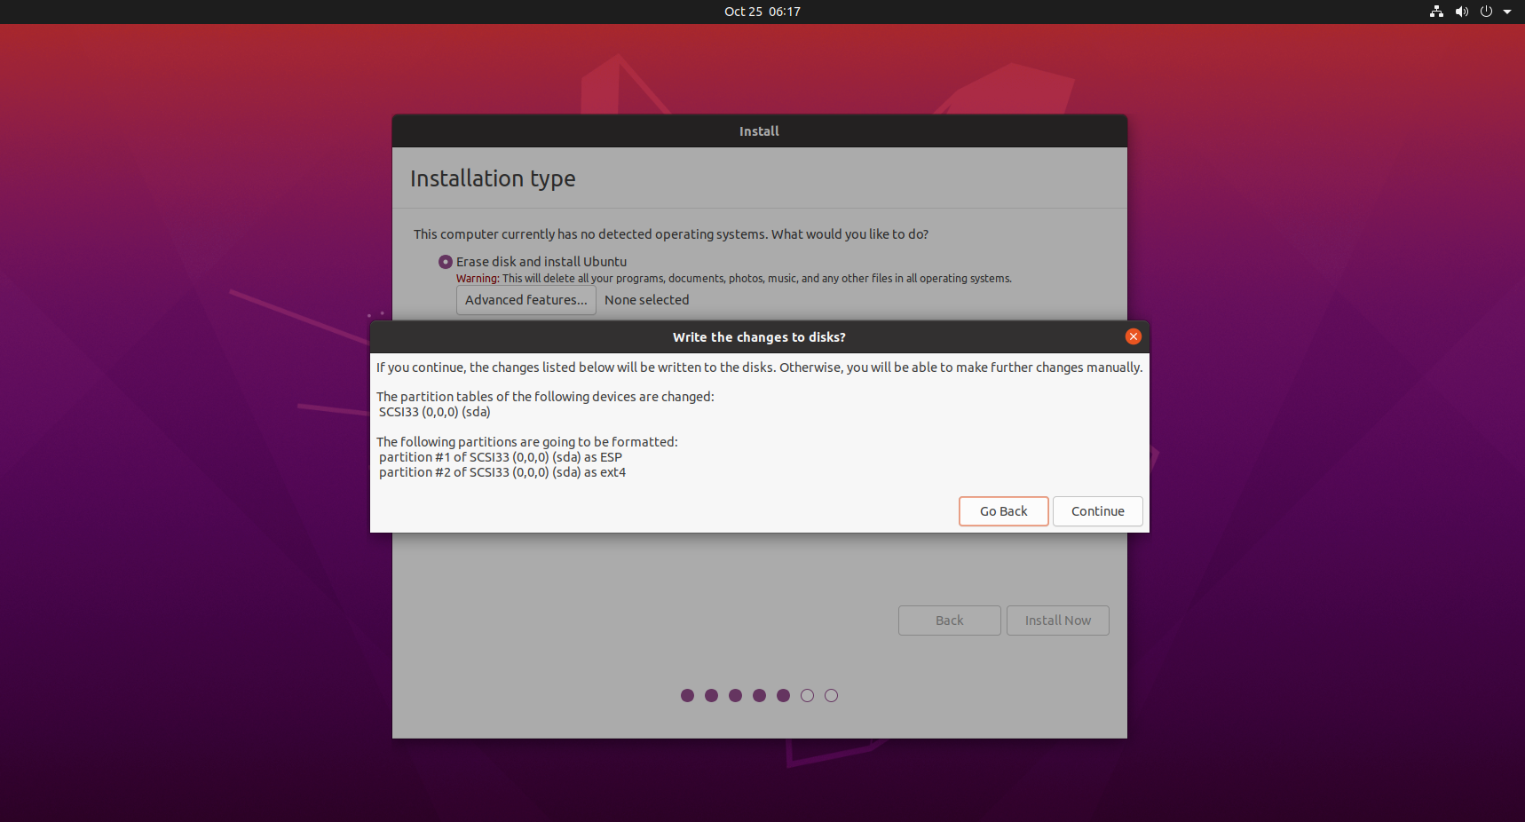The width and height of the screenshot is (1525, 822).
Task: Click the last hollow progress dot
Action: [831, 696]
